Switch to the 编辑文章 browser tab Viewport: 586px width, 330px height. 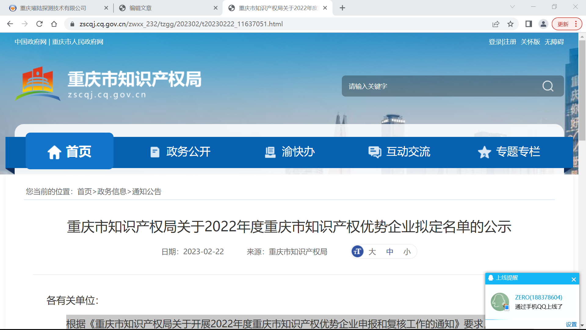click(x=140, y=8)
